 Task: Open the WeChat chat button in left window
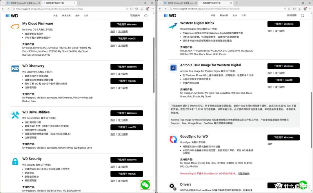[145, 185]
